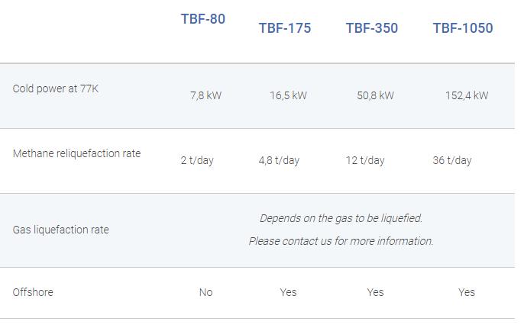The height and width of the screenshot is (325, 524).
Task: Click the 12 t/day value
Action: [365, 160]
